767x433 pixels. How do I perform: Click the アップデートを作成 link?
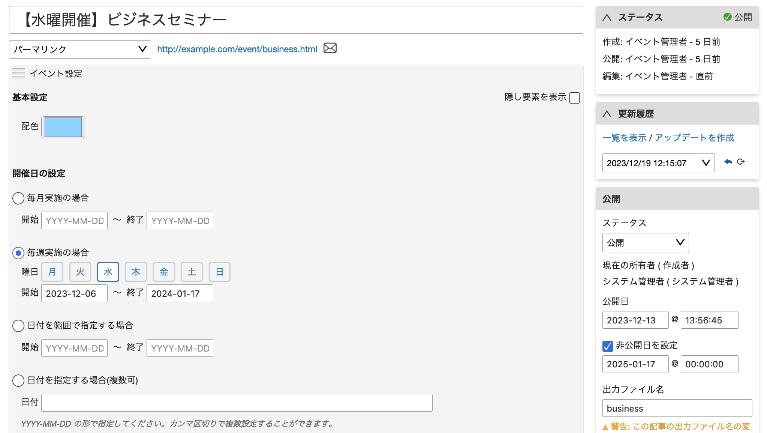(694, 138)
